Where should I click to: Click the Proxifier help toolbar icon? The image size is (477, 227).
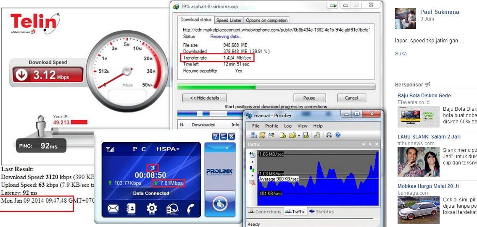coord(337,135)
